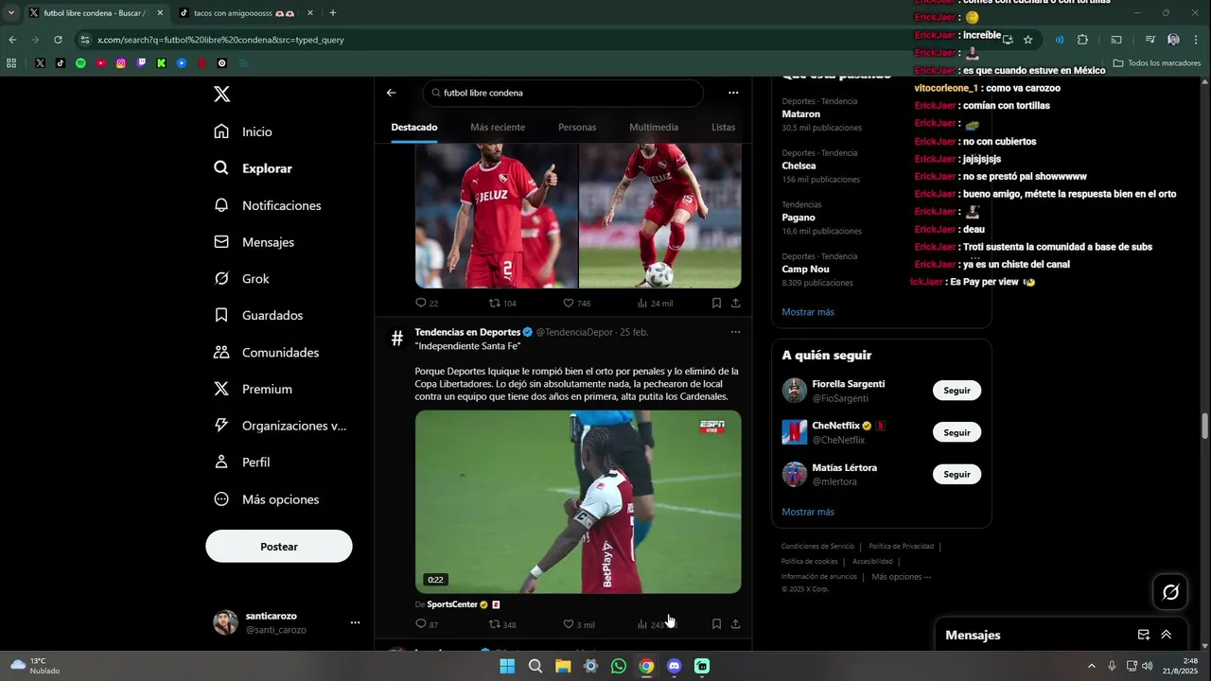Screen dimensions: 1211x681
Task: Share the Tendencias en Deportes post
Action: [735, 624]
